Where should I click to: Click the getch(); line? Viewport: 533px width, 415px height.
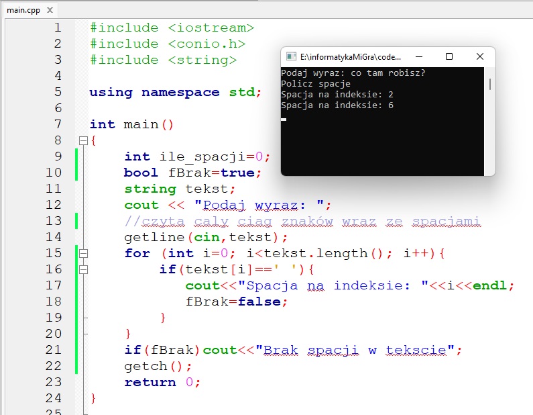(158, 367)
